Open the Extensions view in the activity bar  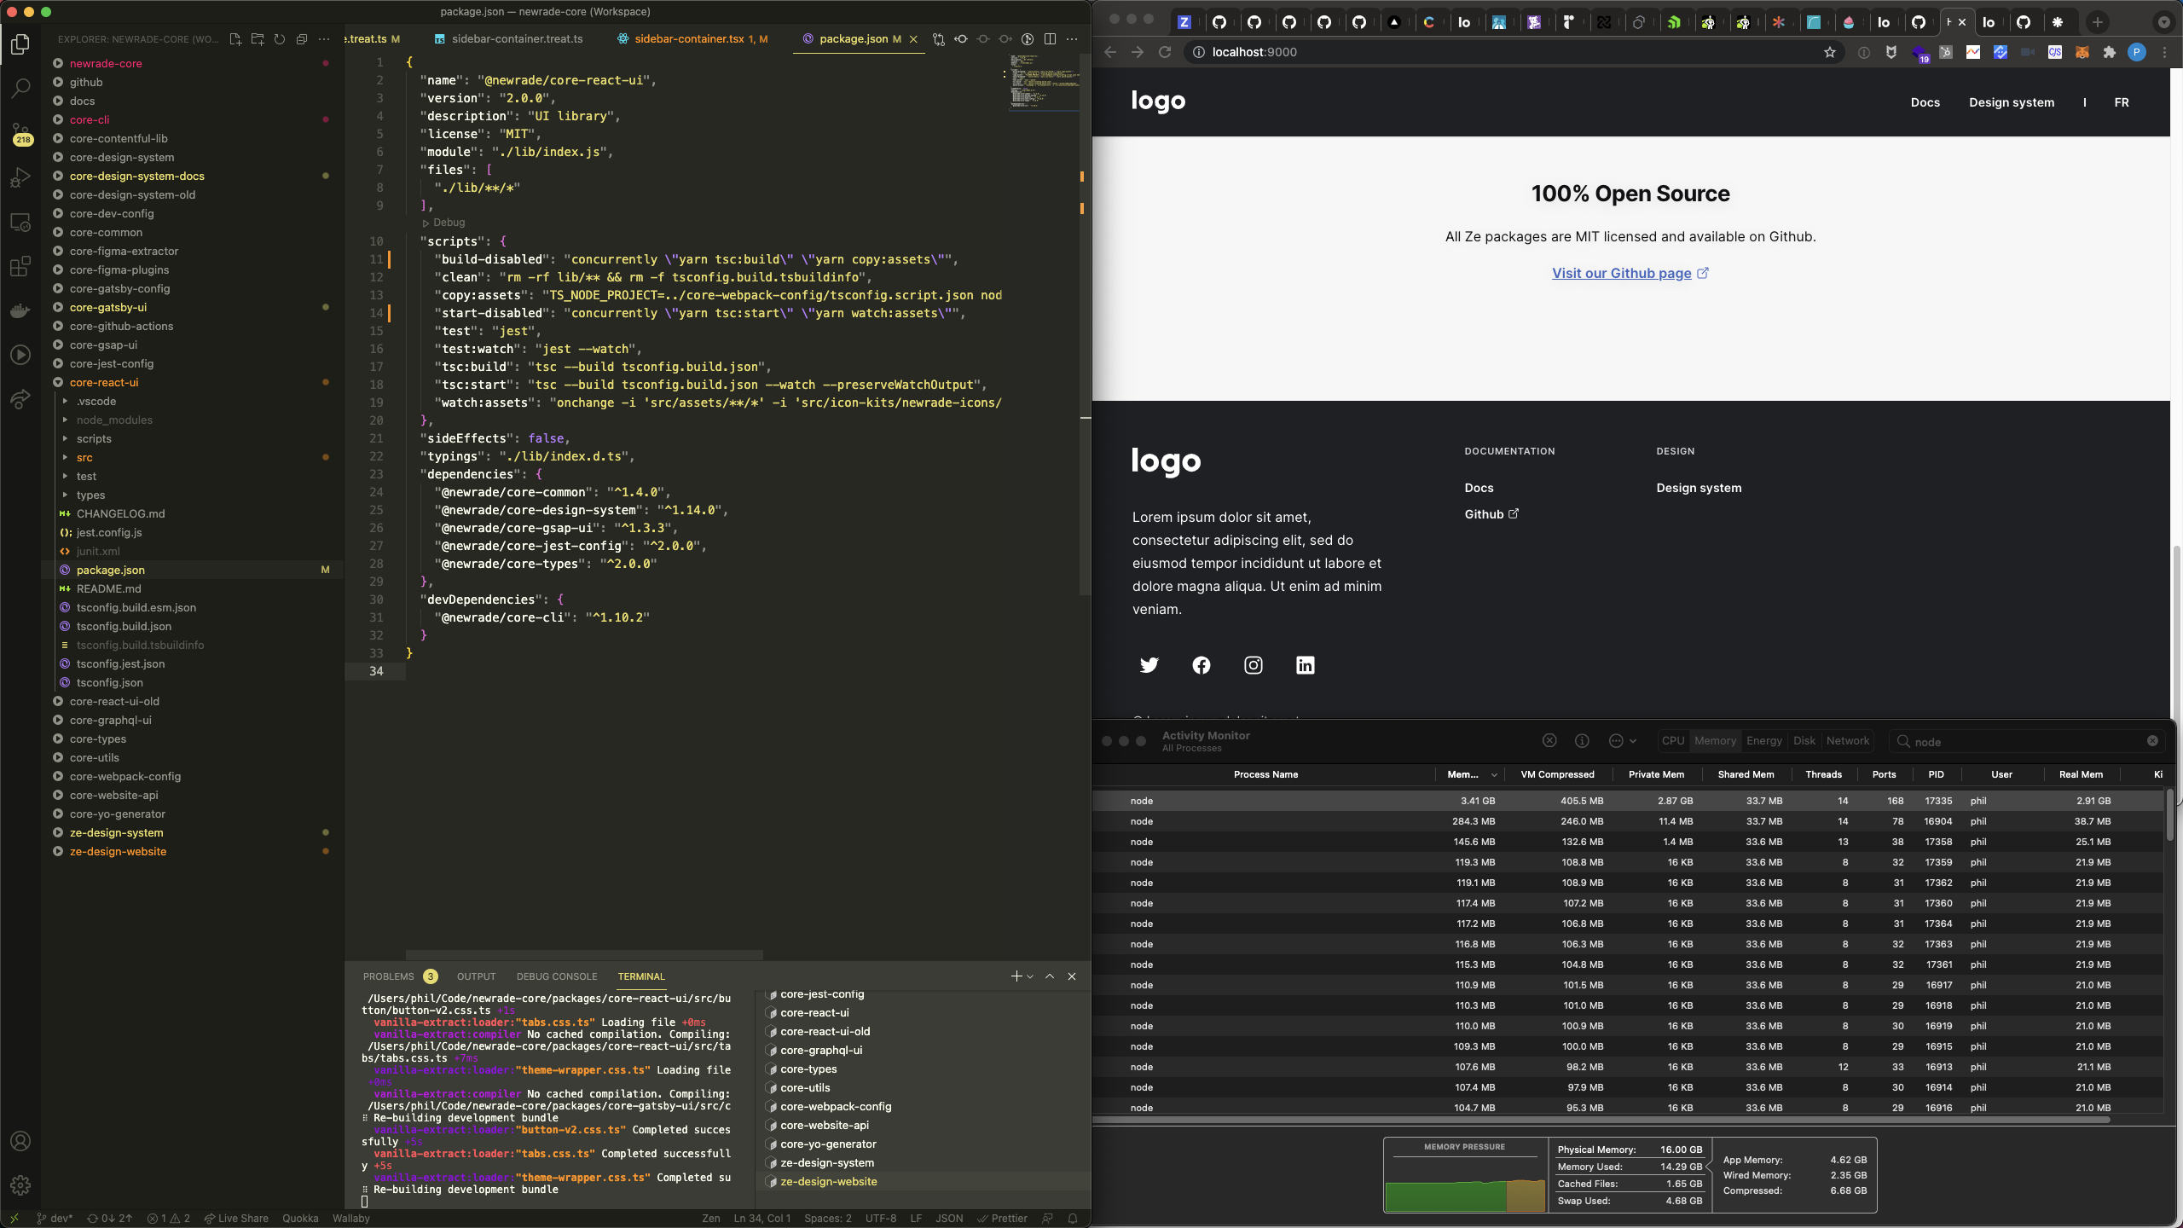[x=20, y=266]
